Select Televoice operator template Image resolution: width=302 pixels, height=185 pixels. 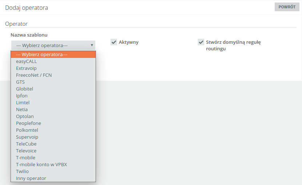[x=53, y=151]
